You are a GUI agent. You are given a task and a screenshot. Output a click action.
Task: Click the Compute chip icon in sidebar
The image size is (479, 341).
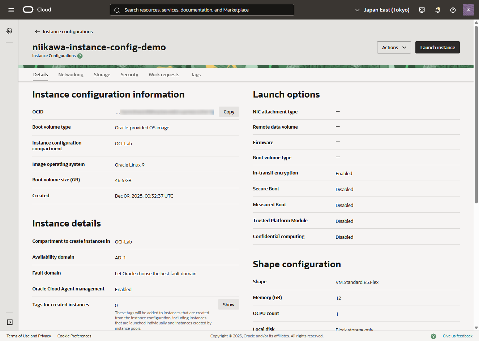pyautogui.click(x=9, y=31)
